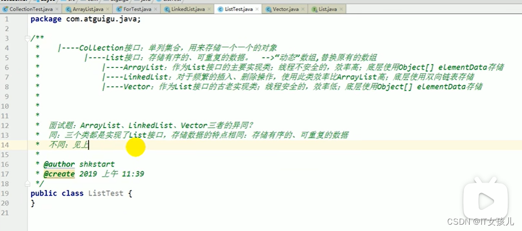Click the author name 'shkstart'
The height and width of the screenshot is (231, 522).
click(97, 164)
